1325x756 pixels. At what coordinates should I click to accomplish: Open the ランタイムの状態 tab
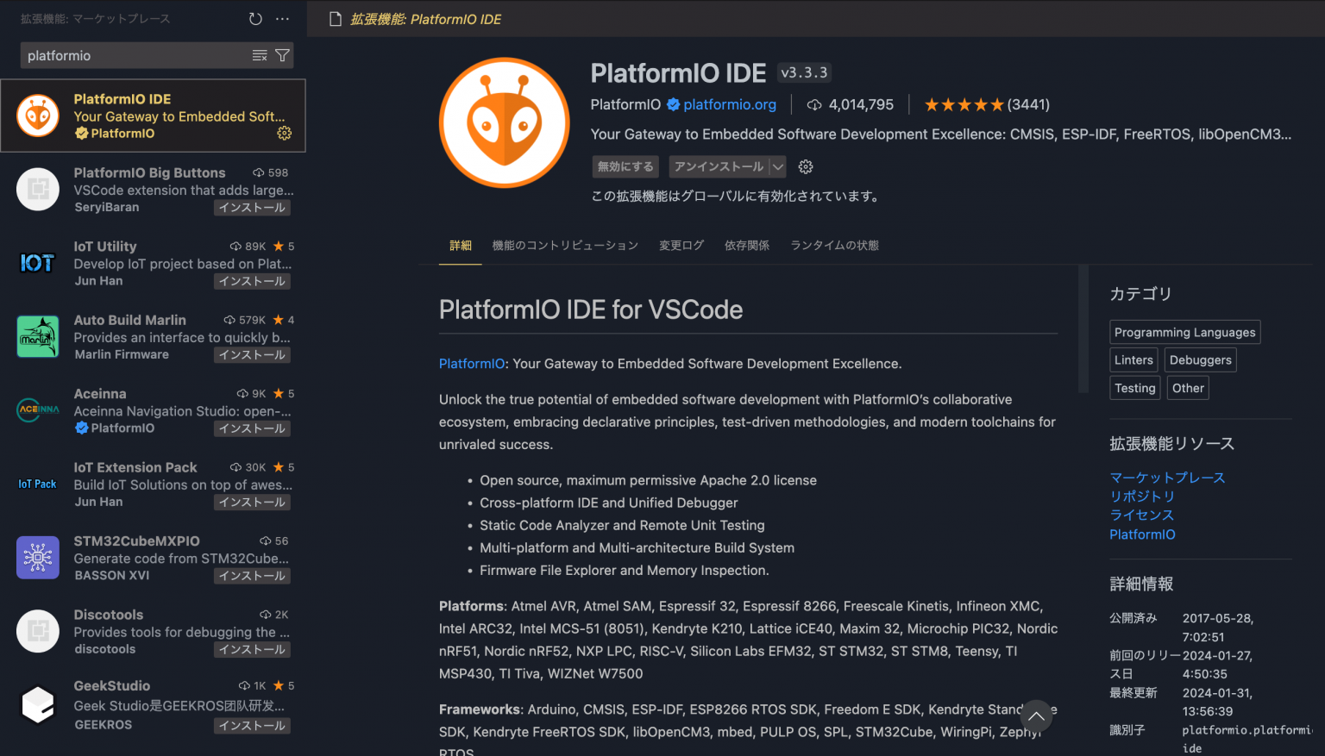pos(833,245)
